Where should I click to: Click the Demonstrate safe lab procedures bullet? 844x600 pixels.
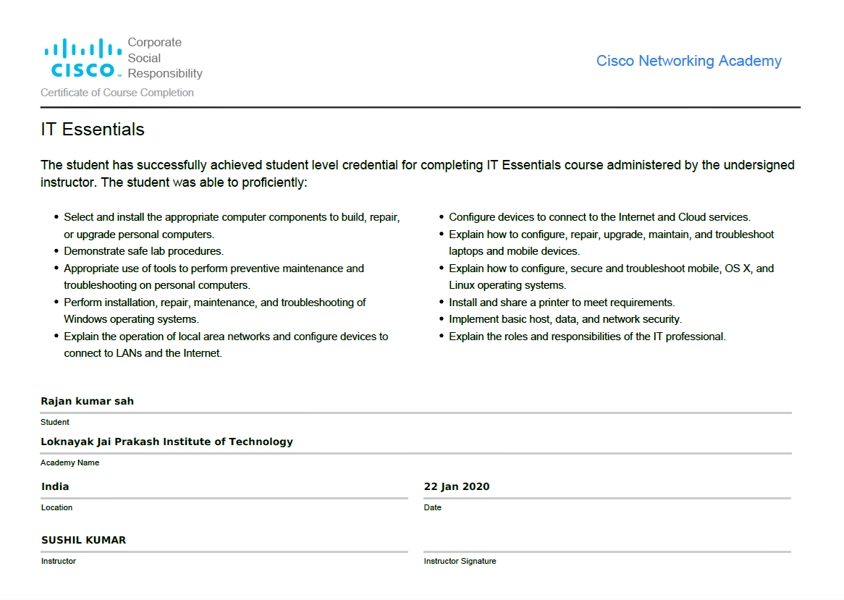click(x=144, y=251)
